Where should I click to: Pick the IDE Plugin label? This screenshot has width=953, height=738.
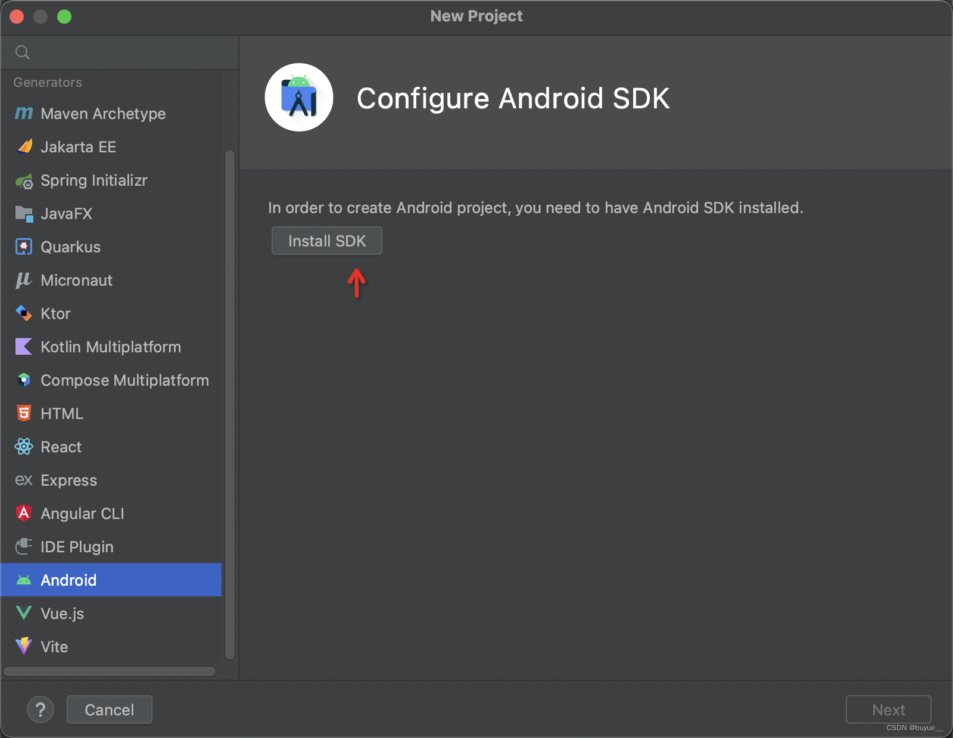tap(77, 547)
